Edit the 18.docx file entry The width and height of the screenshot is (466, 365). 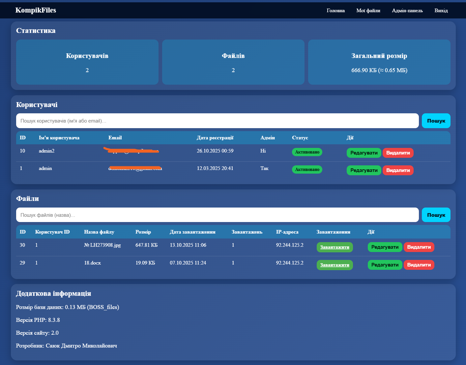coord(385,265)
